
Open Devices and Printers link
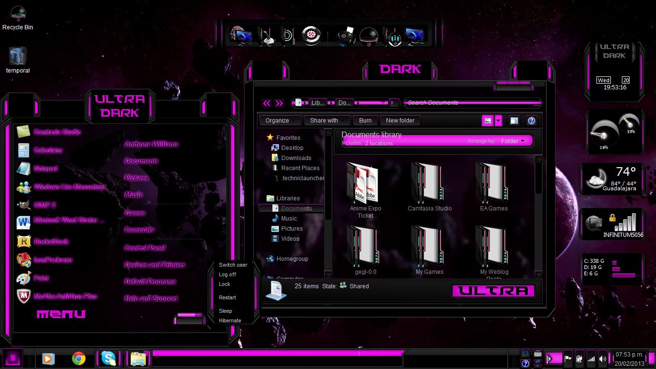[x=155, y=265]
